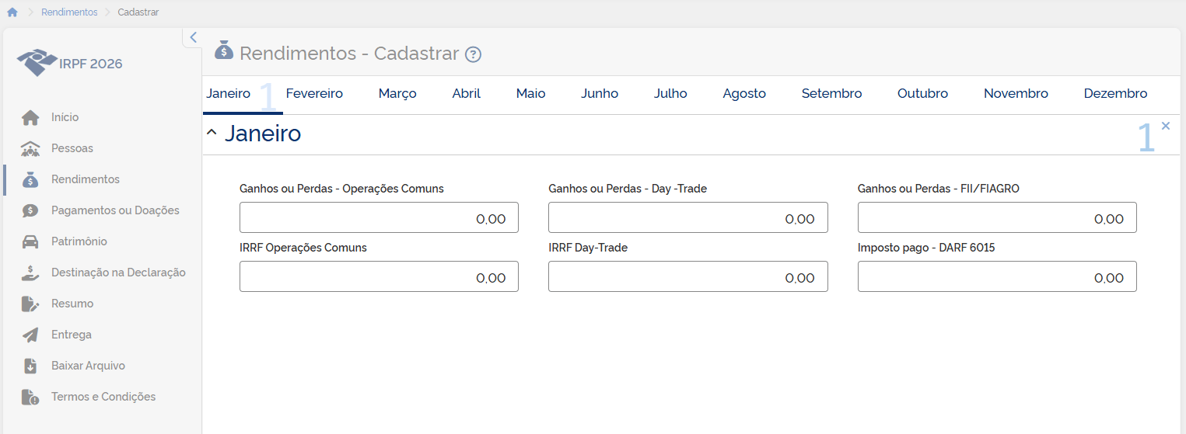Click the Baixar Arquivo download icon
Viewport: 1186px width, 434px height.
coord(30,366)
